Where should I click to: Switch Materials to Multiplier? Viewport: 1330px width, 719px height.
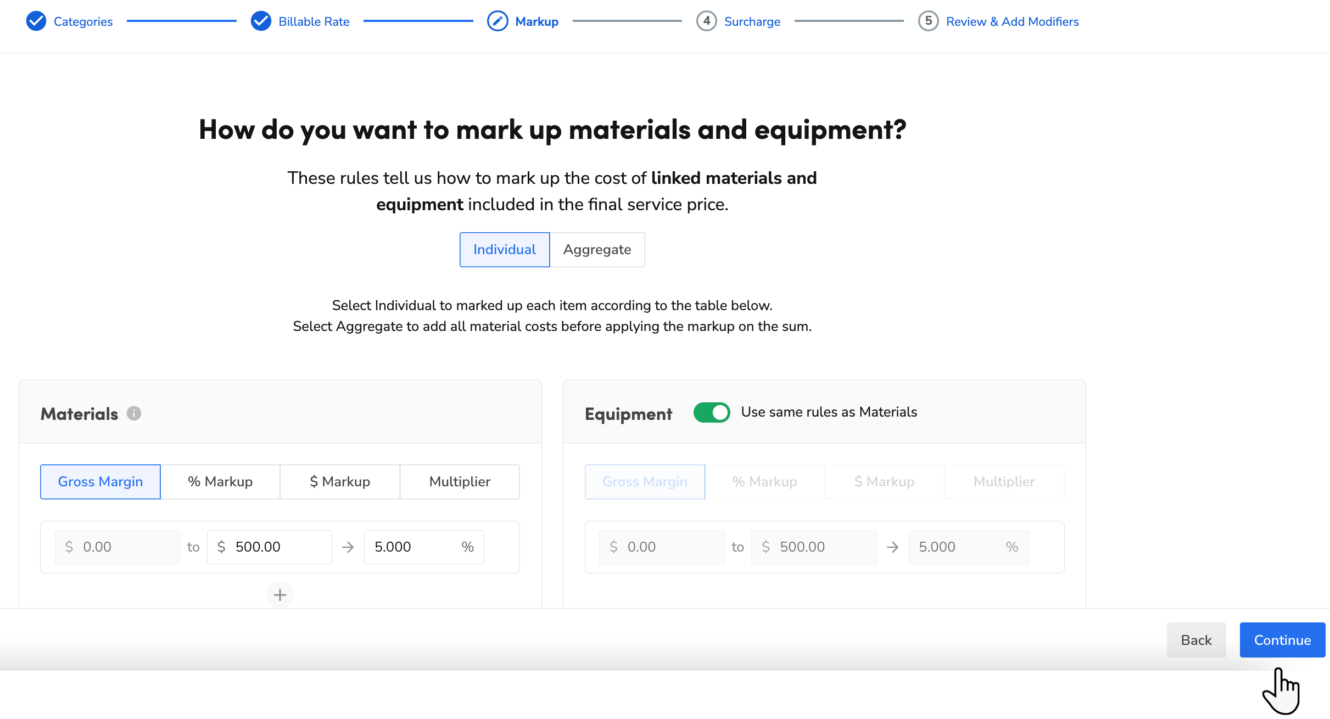[460, 481]
